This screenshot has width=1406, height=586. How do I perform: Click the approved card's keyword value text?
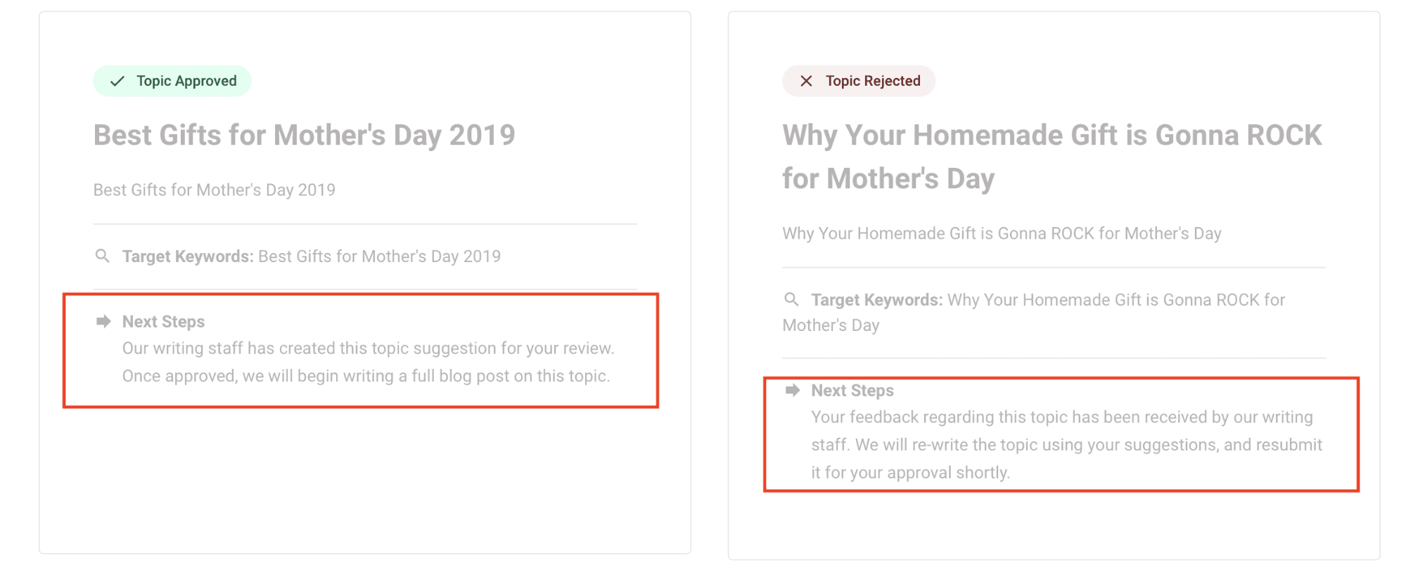click(379, 256)
